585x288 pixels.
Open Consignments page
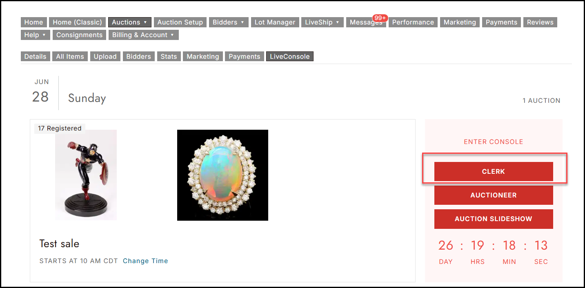coord(79,35)
